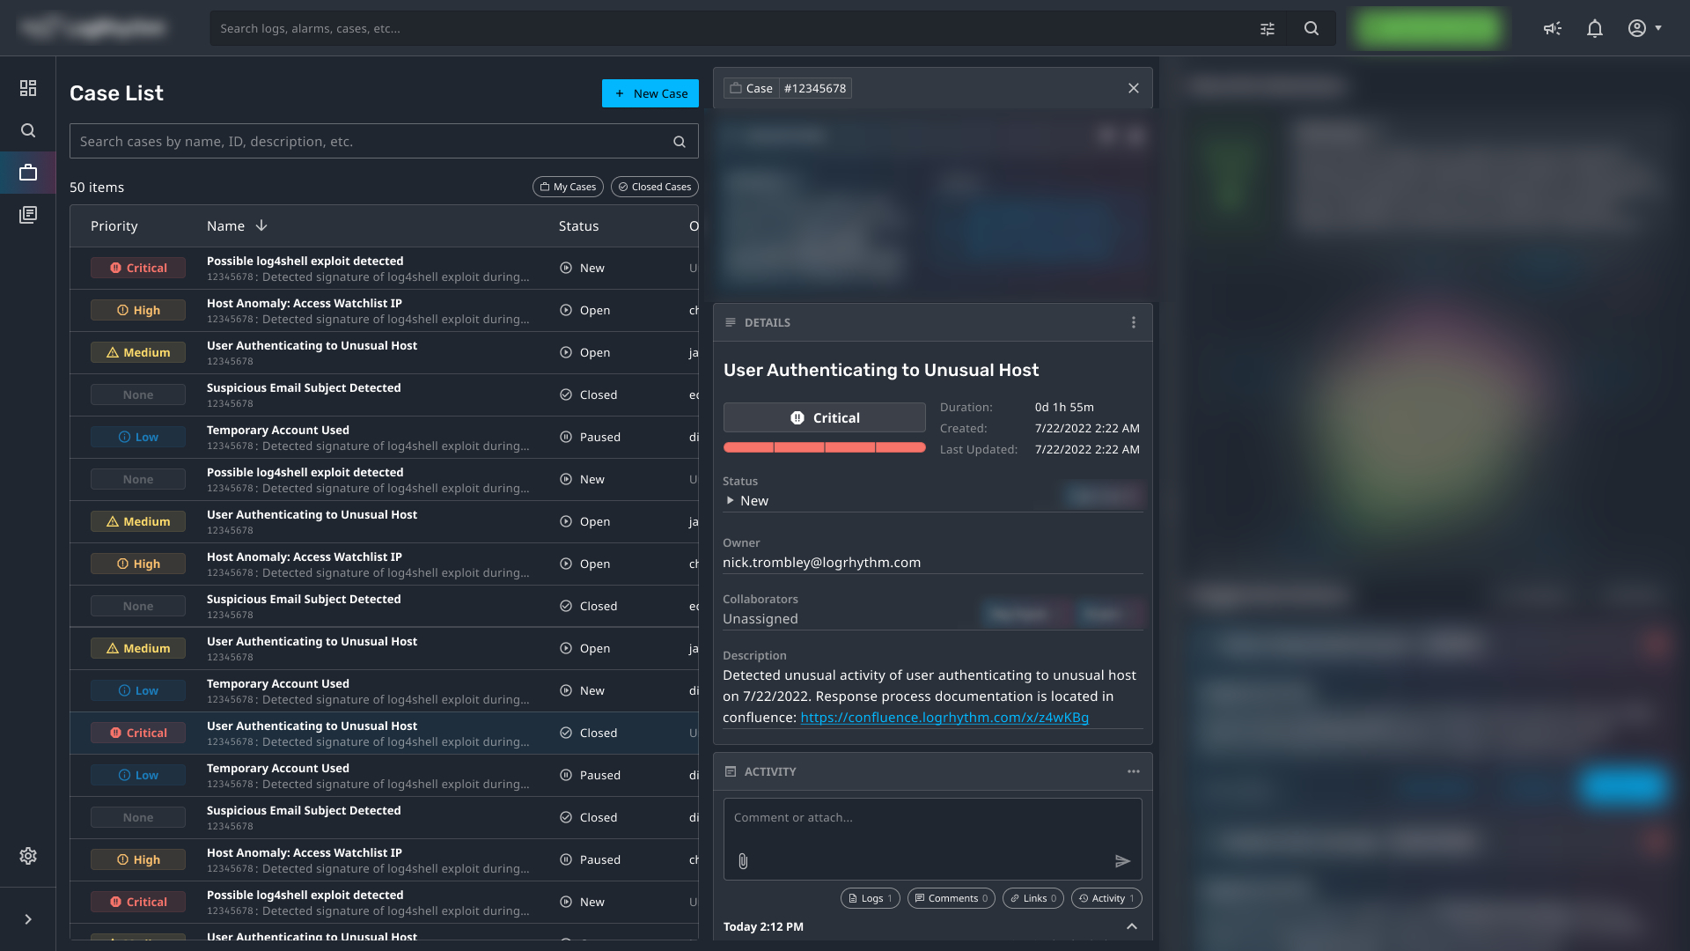Open the reports list icon in sidebar
This screenshot has width=1690, height=951.
coord(28,215)
